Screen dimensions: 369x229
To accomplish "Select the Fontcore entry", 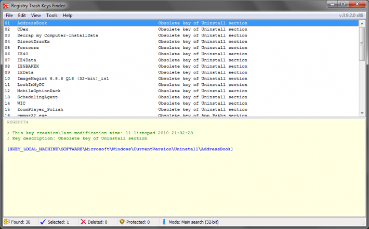I will click(x=181, y=47).
